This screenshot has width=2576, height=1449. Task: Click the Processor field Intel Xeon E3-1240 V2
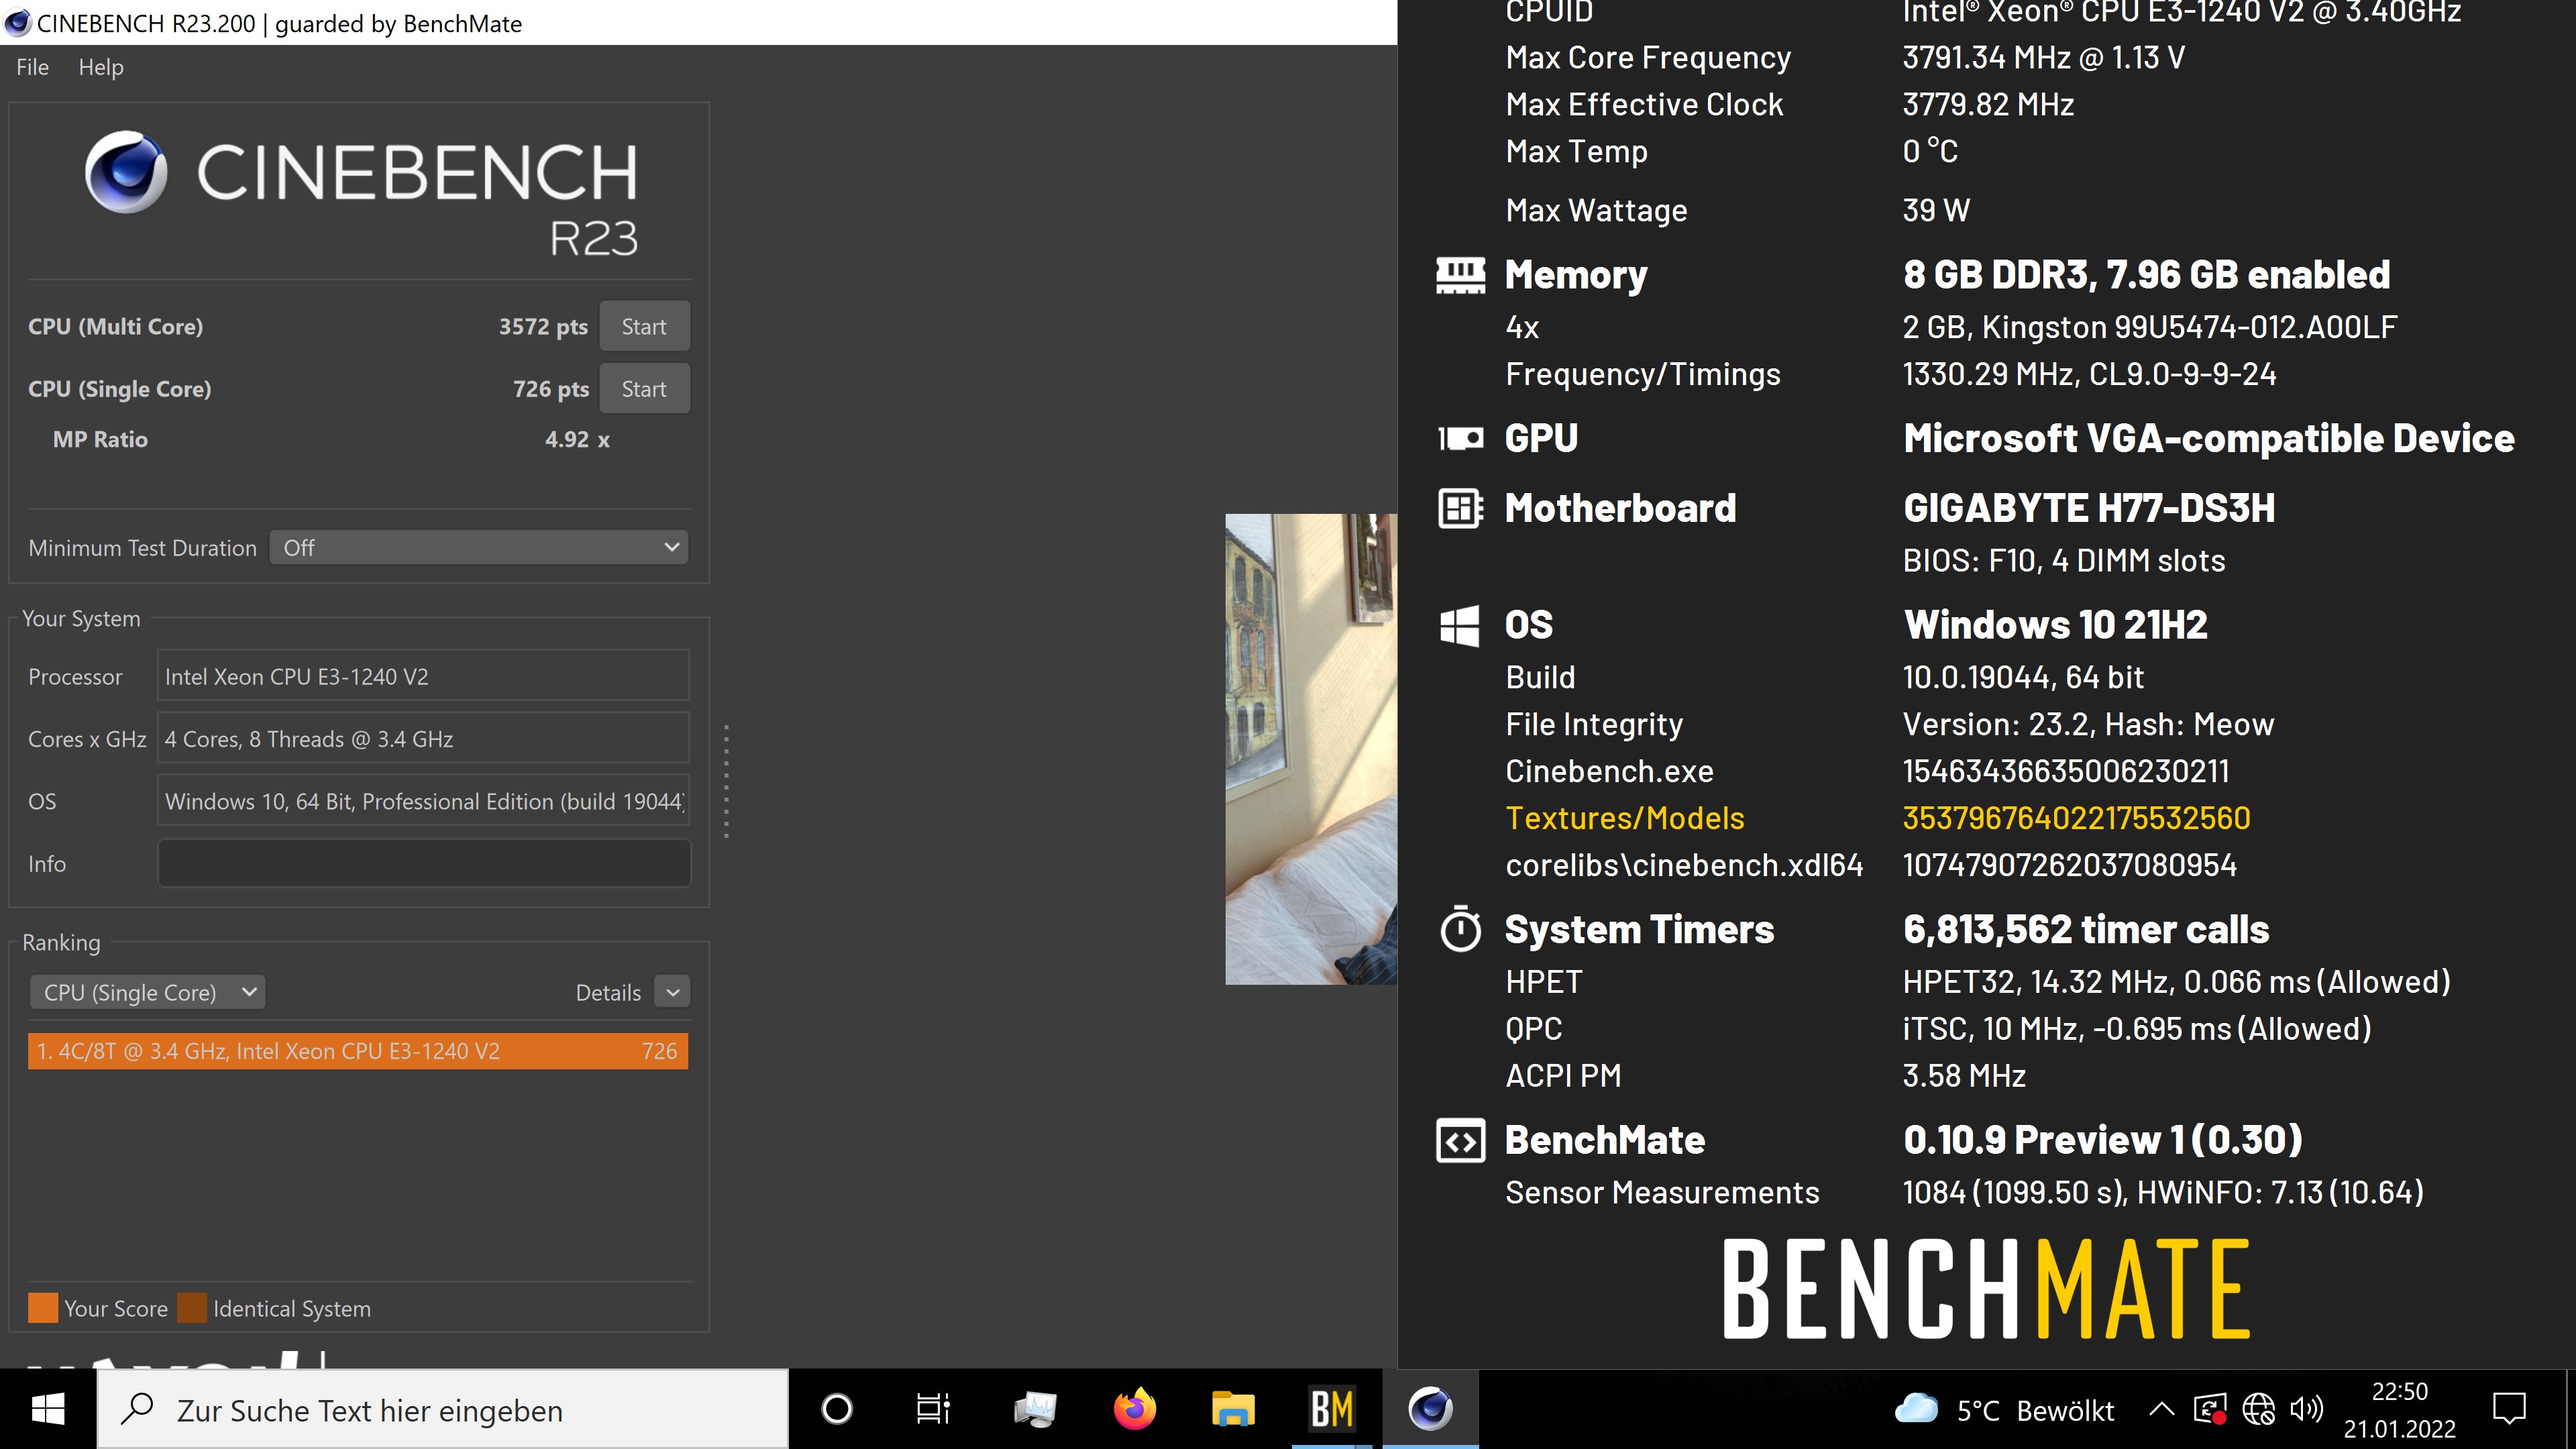(424, 677)
